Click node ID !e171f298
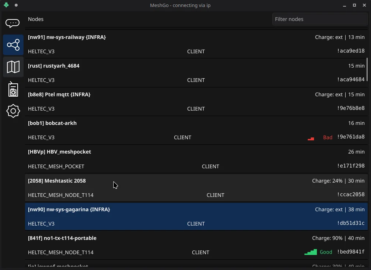This screenshot has height=270, width=371. tap(351, 166)
